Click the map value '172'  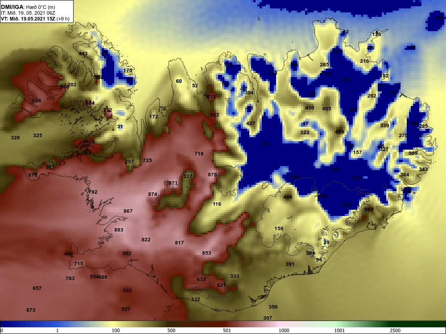tap(153, 116)
